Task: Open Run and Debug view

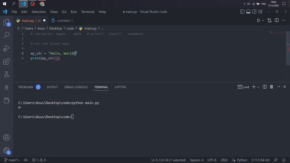Action: [6, 48]
